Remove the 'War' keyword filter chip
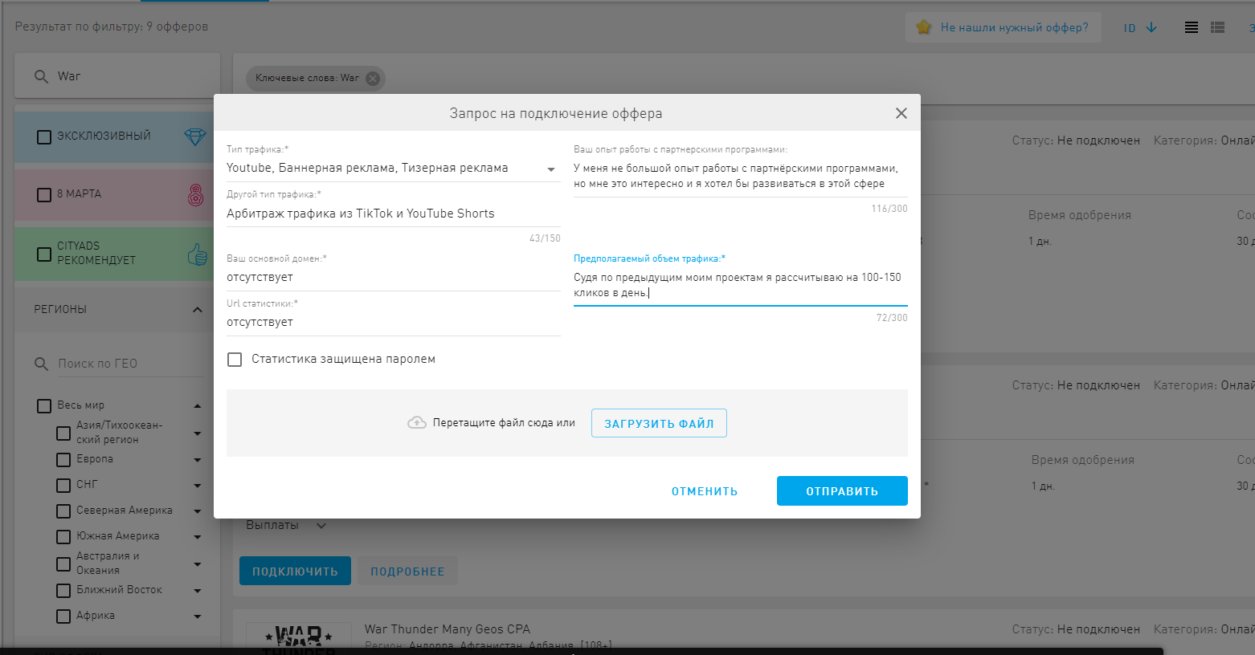Viewport: 1255px width, 655px height. 373,79
